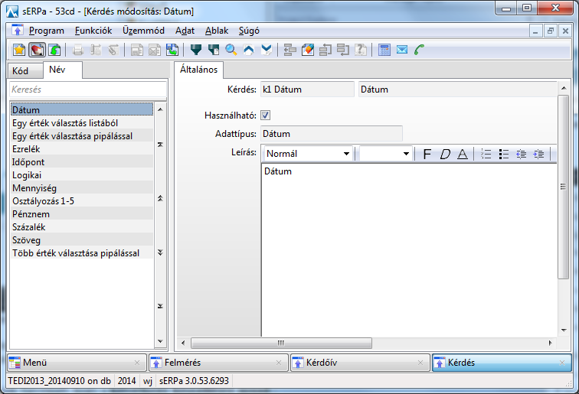Open the Ablak menu
Image resolution: width=579 pixels, height=394 pixels.
coord(217,31)
